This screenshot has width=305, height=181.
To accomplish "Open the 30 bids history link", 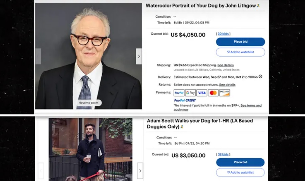I will 223,34.
